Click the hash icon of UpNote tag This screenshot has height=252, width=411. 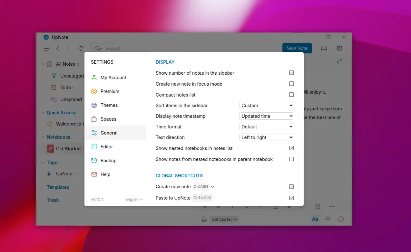(x=49, y=174)
